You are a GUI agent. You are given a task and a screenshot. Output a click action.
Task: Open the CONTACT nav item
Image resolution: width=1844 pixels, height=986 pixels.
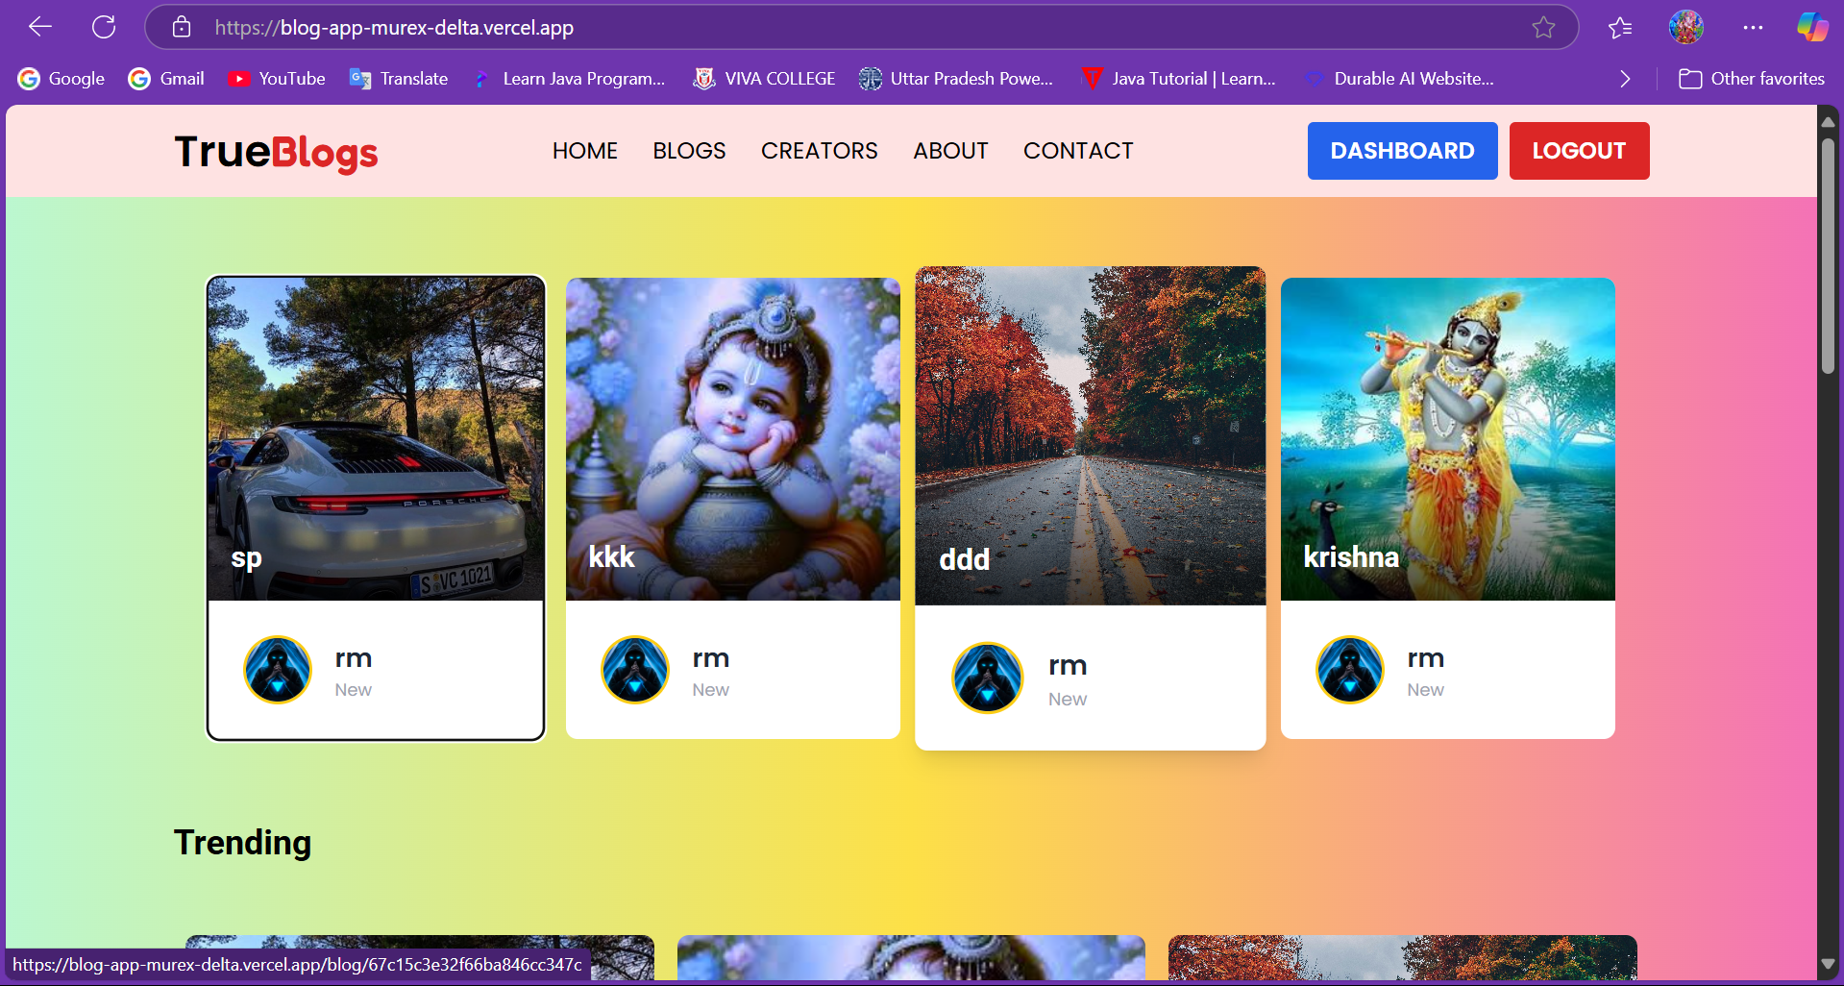pyautogui.click(x=1078, y=151)
